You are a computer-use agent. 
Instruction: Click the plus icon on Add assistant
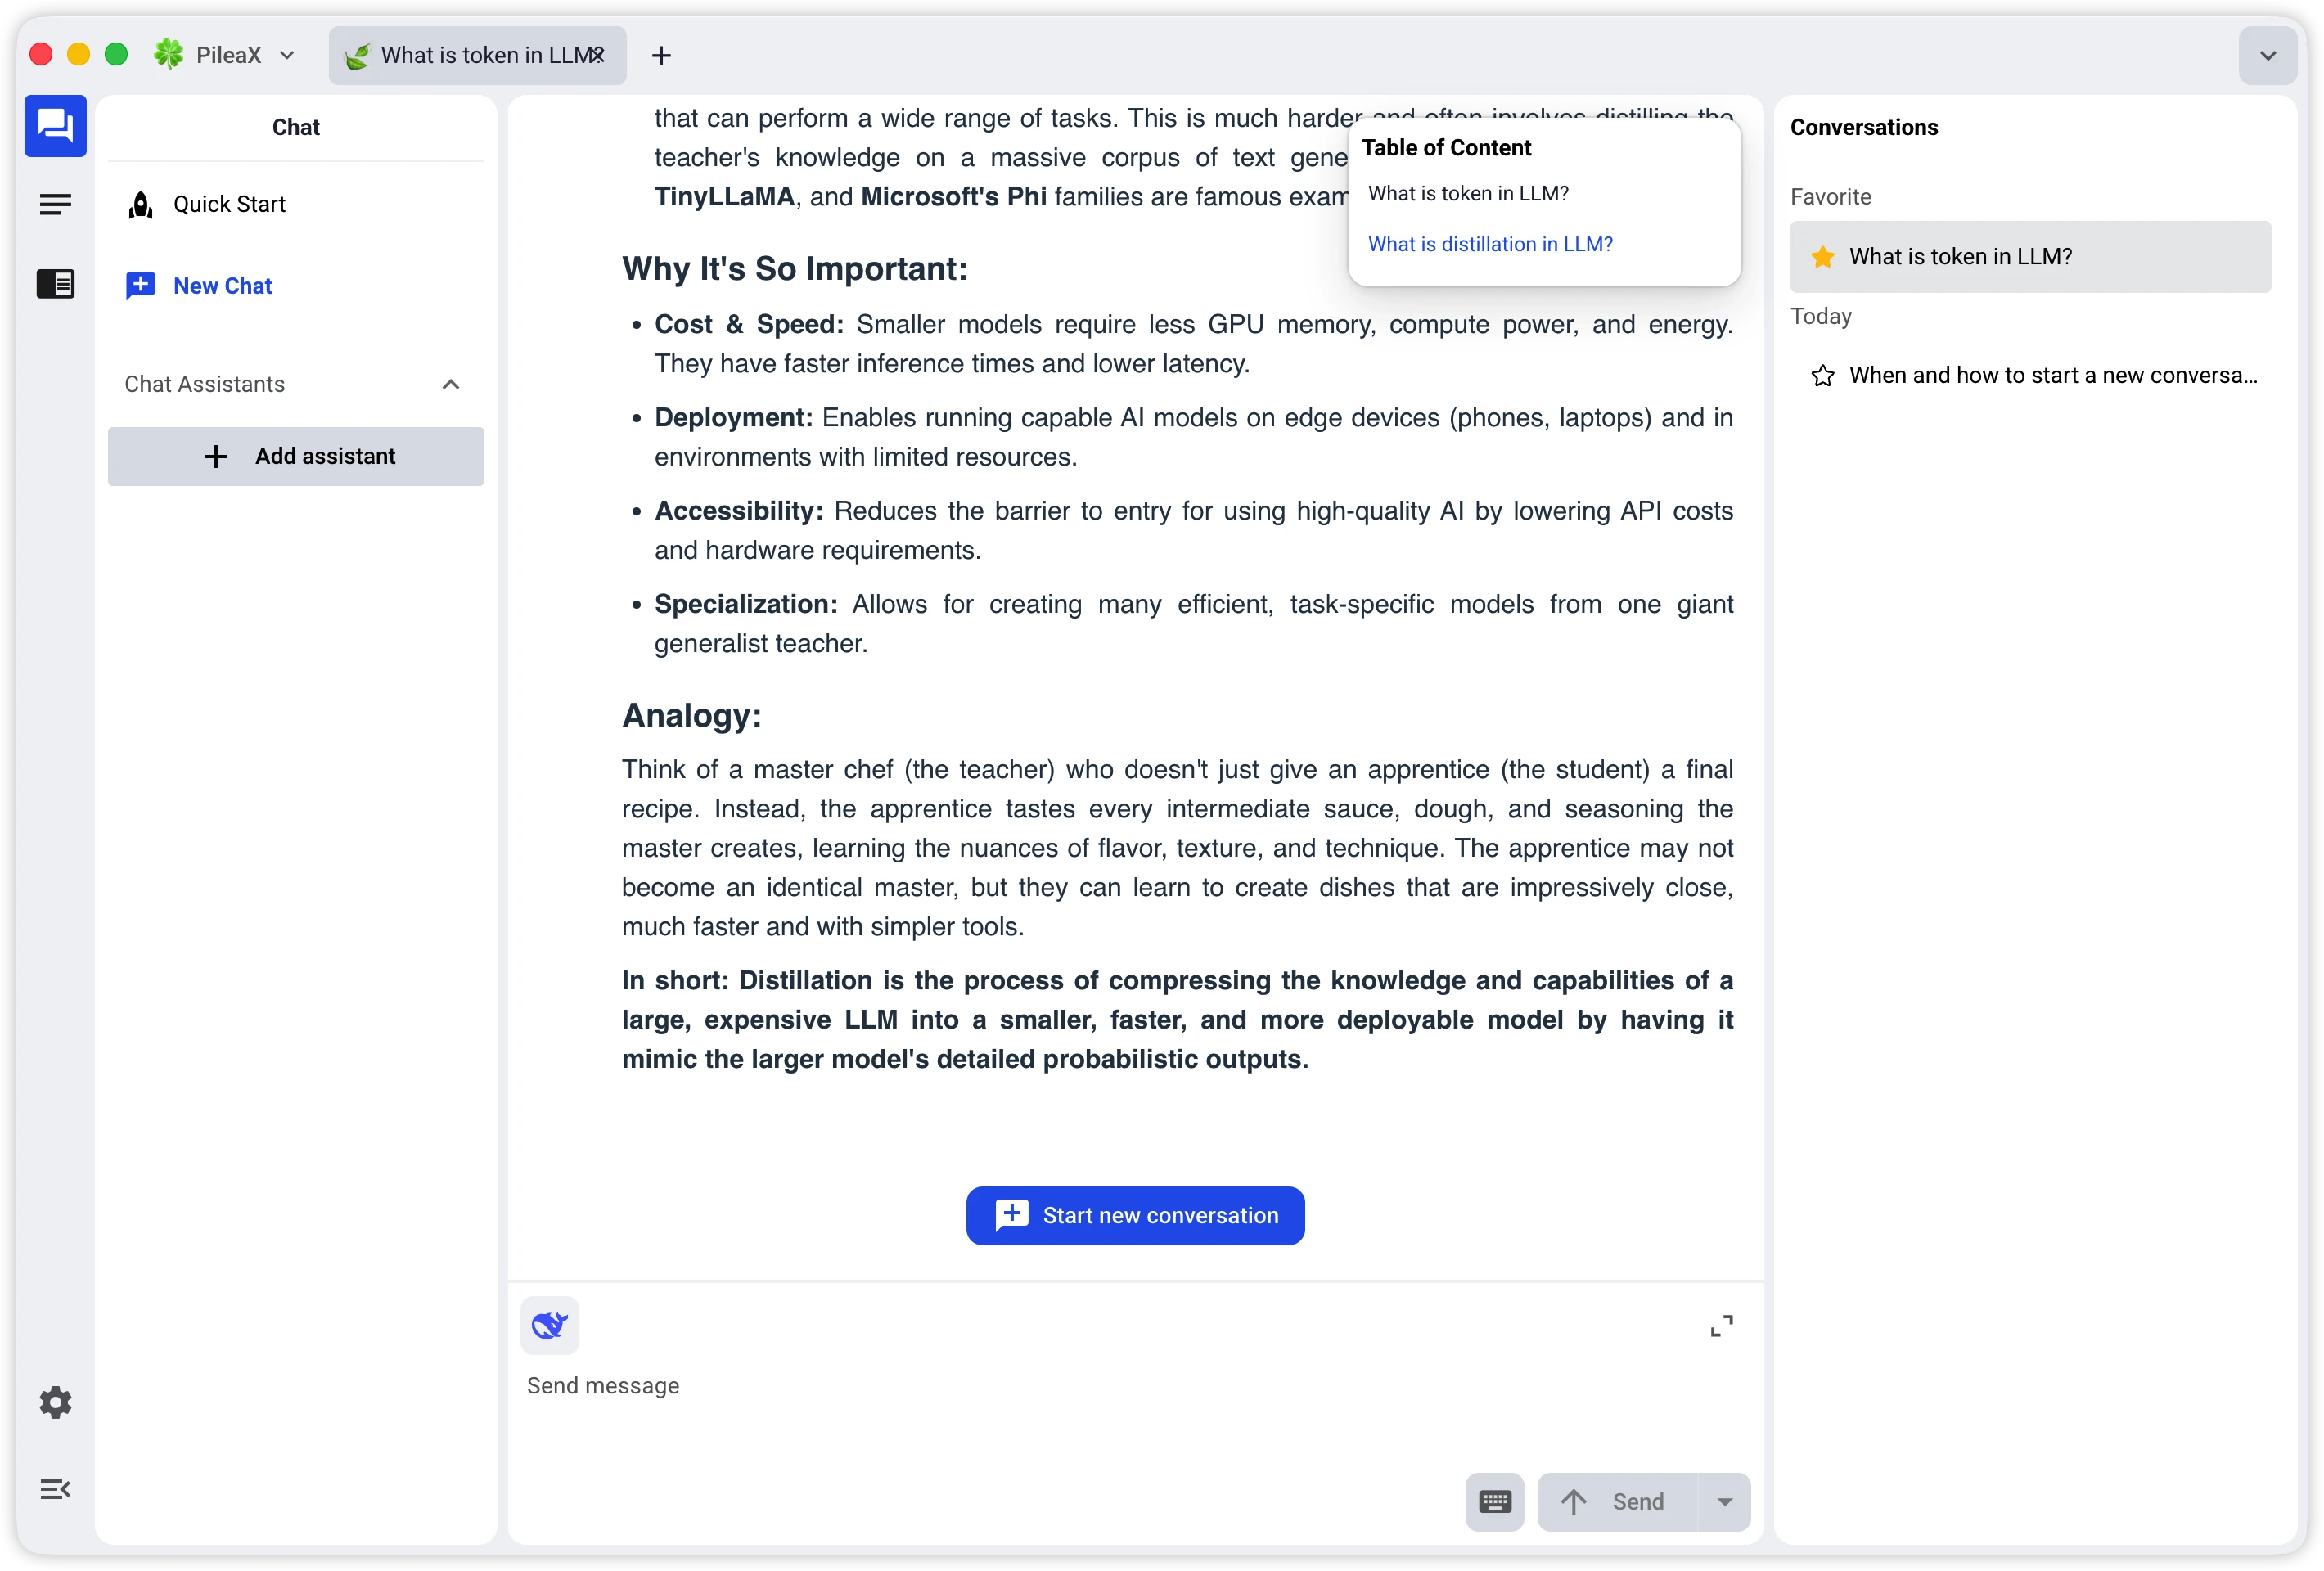[216, 457]
